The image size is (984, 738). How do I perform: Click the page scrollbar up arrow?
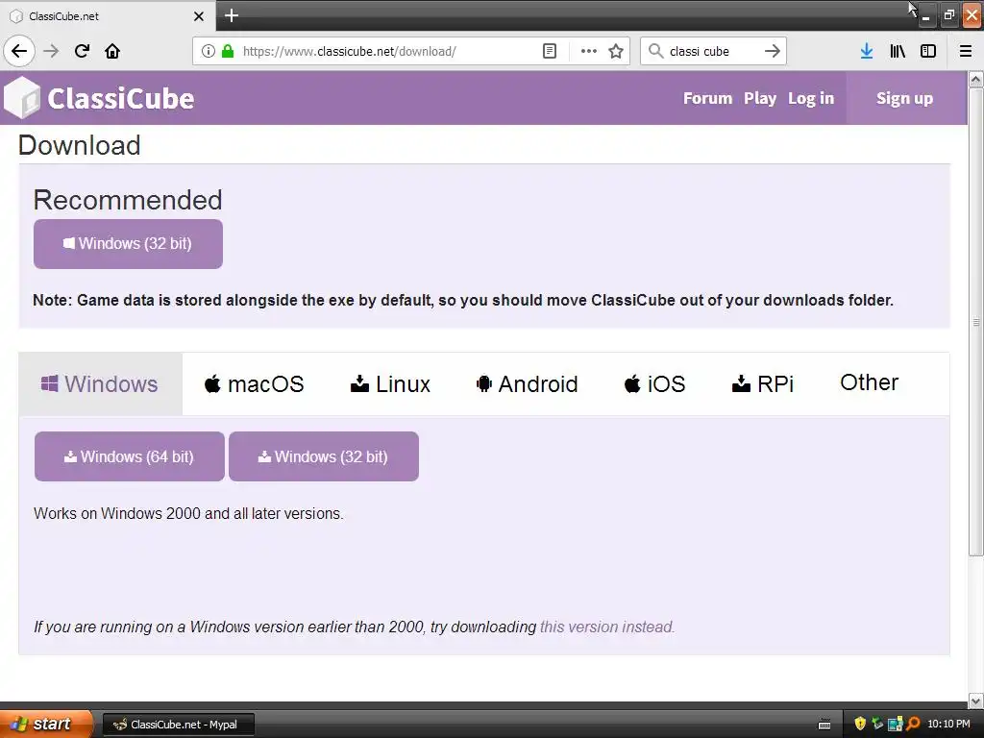[x=975, y=79]
